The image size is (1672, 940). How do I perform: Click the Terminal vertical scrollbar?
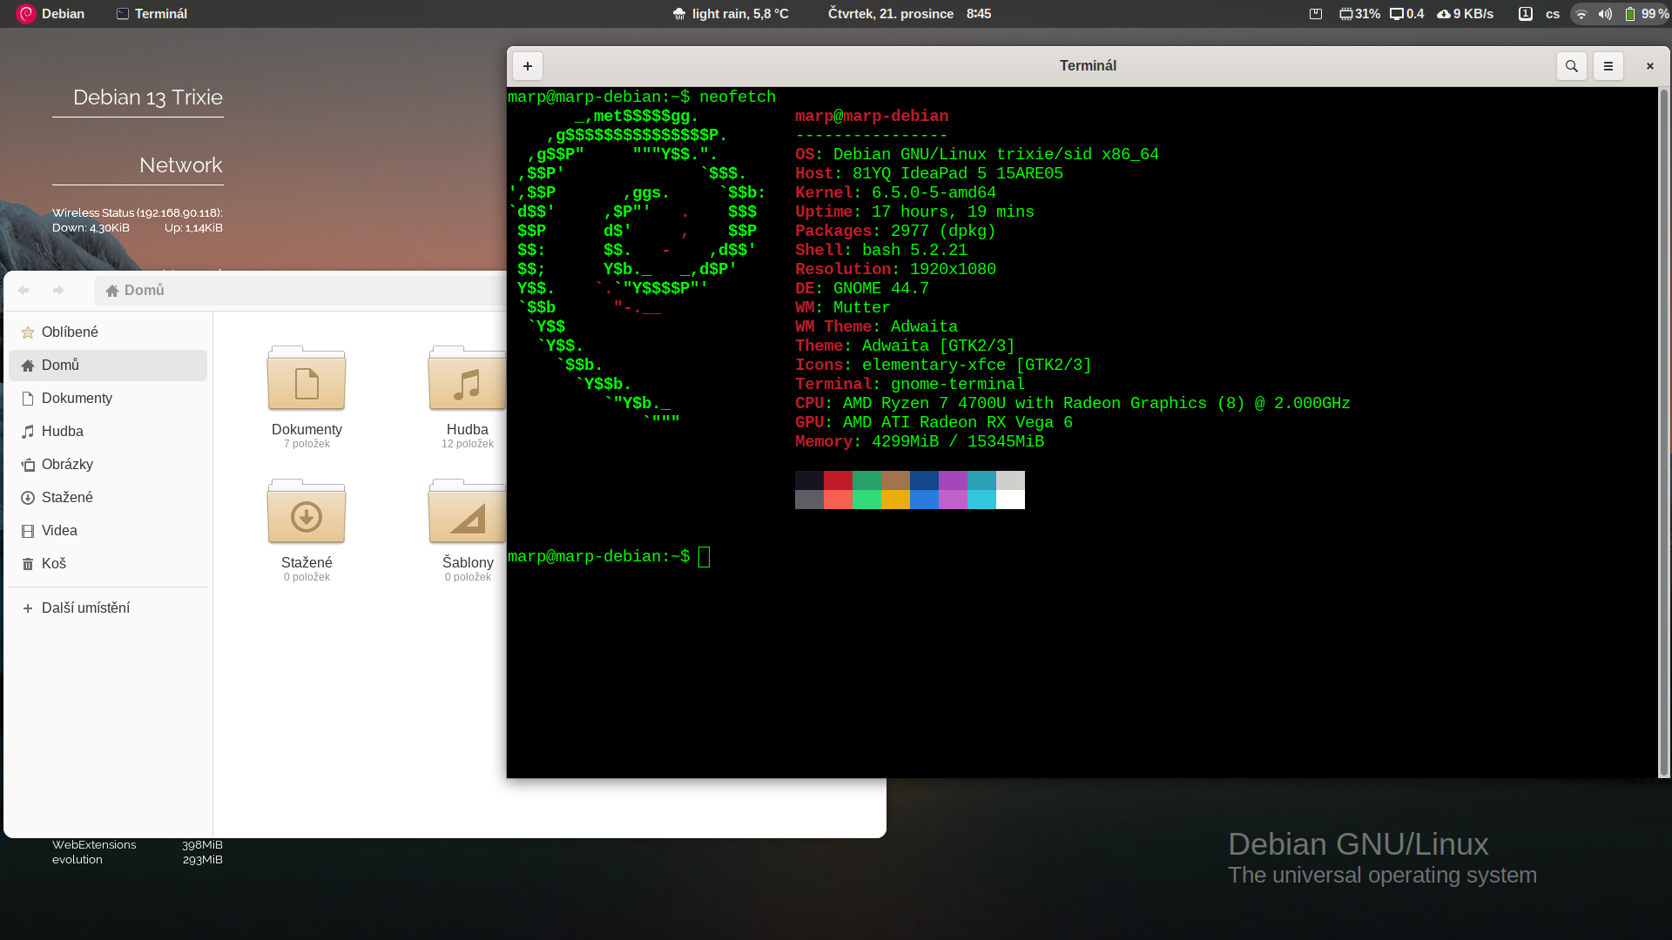(x=1663, y=433)
